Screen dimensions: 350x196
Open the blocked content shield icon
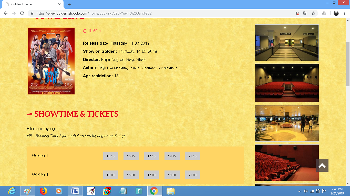click(297, 13)
